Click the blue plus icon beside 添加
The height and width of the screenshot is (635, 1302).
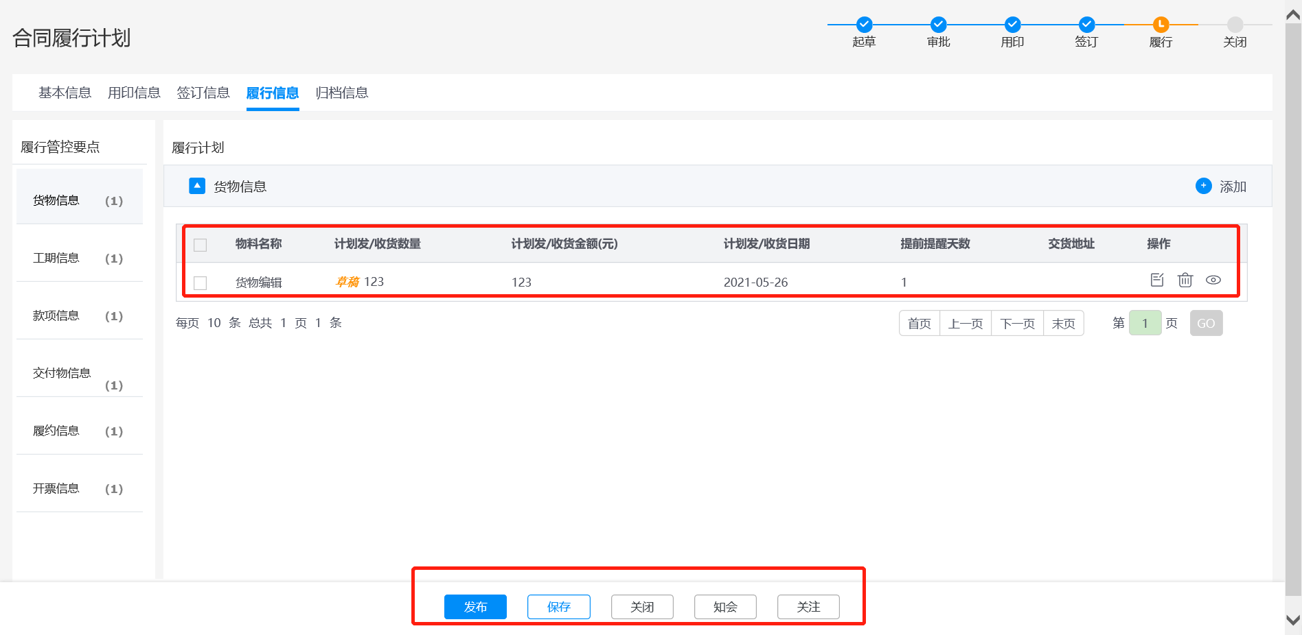pyautogui.click(x=1203, y=186)
